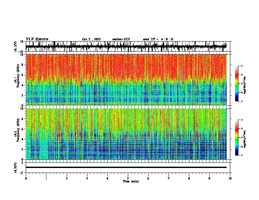Click the "5" minute tick on time axis
This screenshot has width=259, height=200.
coord(128,178)
